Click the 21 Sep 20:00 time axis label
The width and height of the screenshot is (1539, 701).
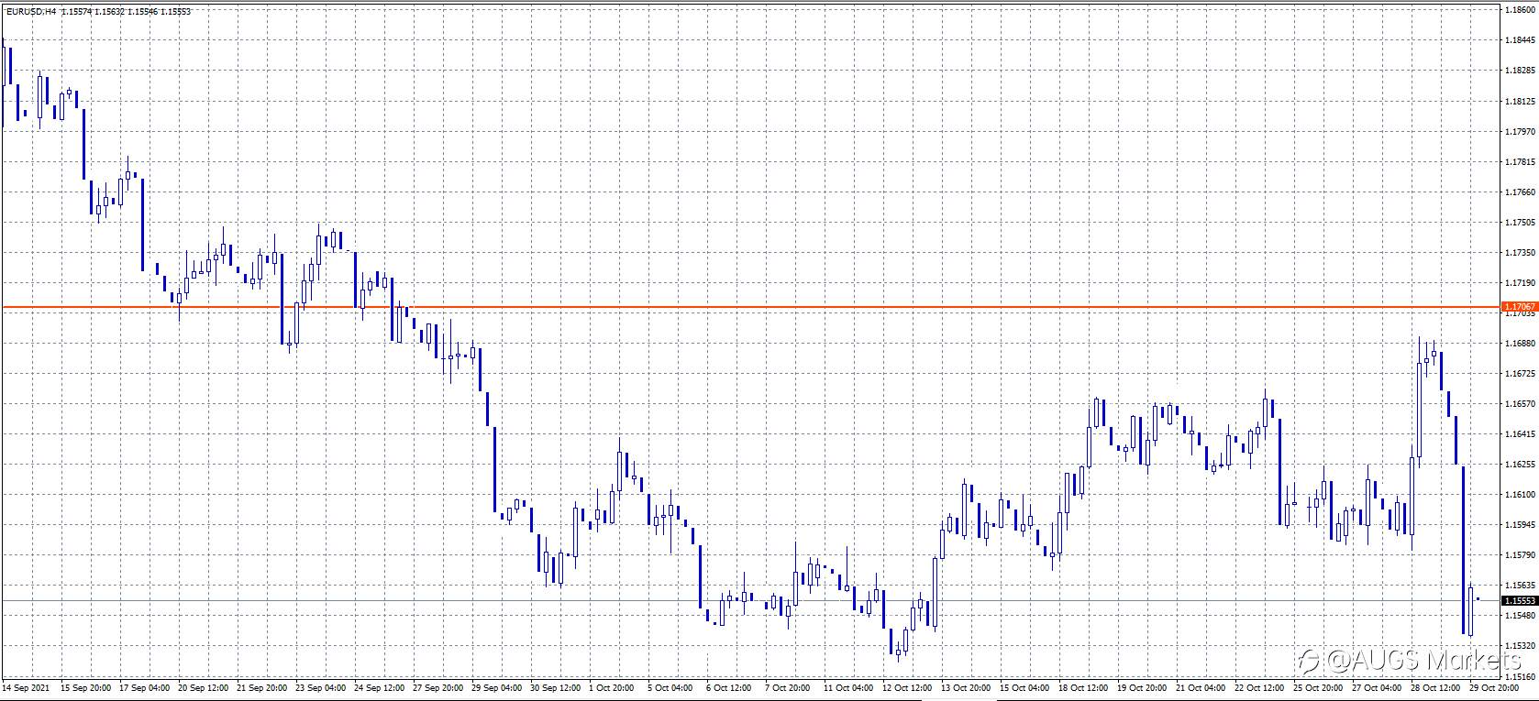coord(263,686)
